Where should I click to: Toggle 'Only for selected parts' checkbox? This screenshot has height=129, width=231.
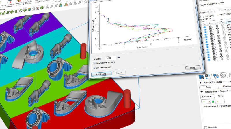point(95,63)
